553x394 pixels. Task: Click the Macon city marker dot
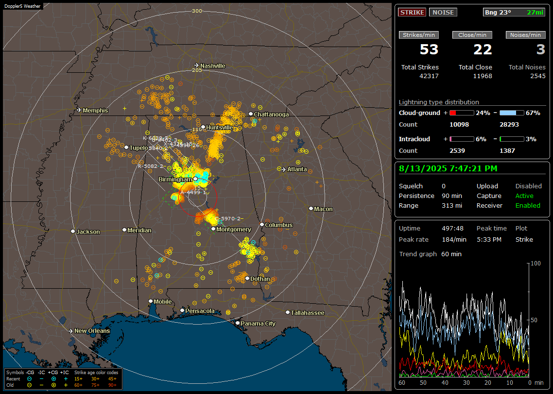(x=311, y=209)
